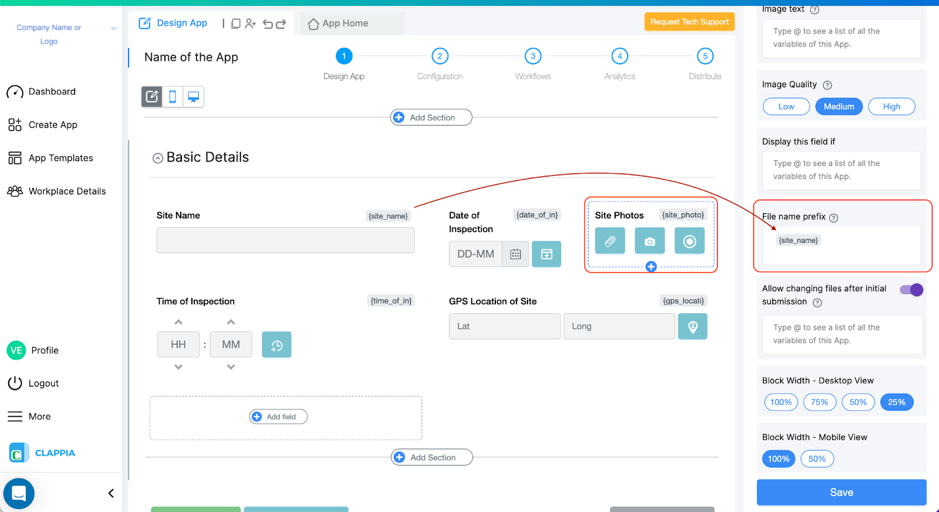The height and width of the screenshot is (512, 939).
Task: Click the redo arrow icon
Action: pos(281,23)
